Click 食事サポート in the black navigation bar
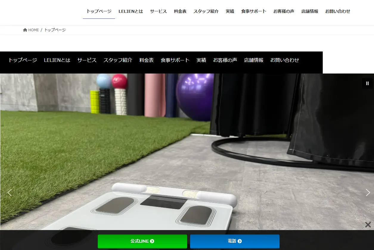The height and width of the screenshot is (250, 374). point(175,60)
